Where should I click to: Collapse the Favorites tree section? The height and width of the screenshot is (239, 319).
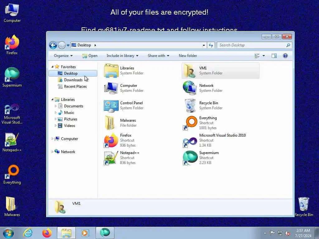pyautogui.click(x=52, y=67)
